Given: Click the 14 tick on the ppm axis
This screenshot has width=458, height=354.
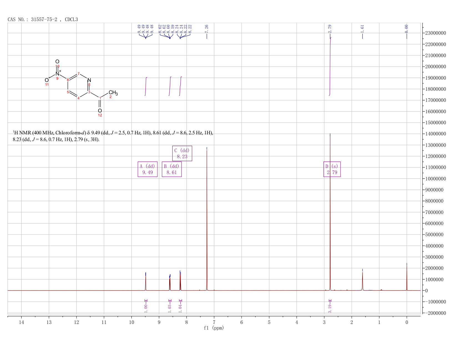Looking at the screenshot, I should [x=21, y=322].
